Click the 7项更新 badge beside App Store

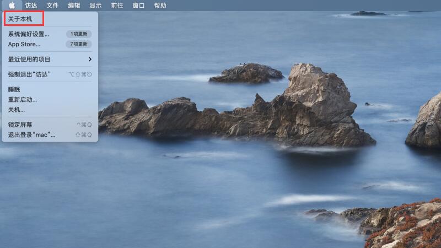79,44
